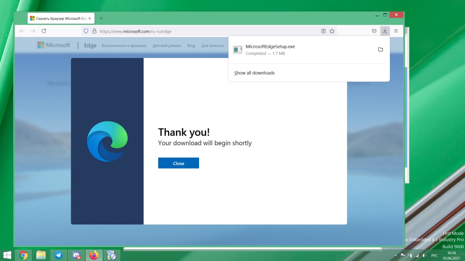The image size is (465, 261).
Task: Maximize the Firefox window
Action: tap(385, 15)
